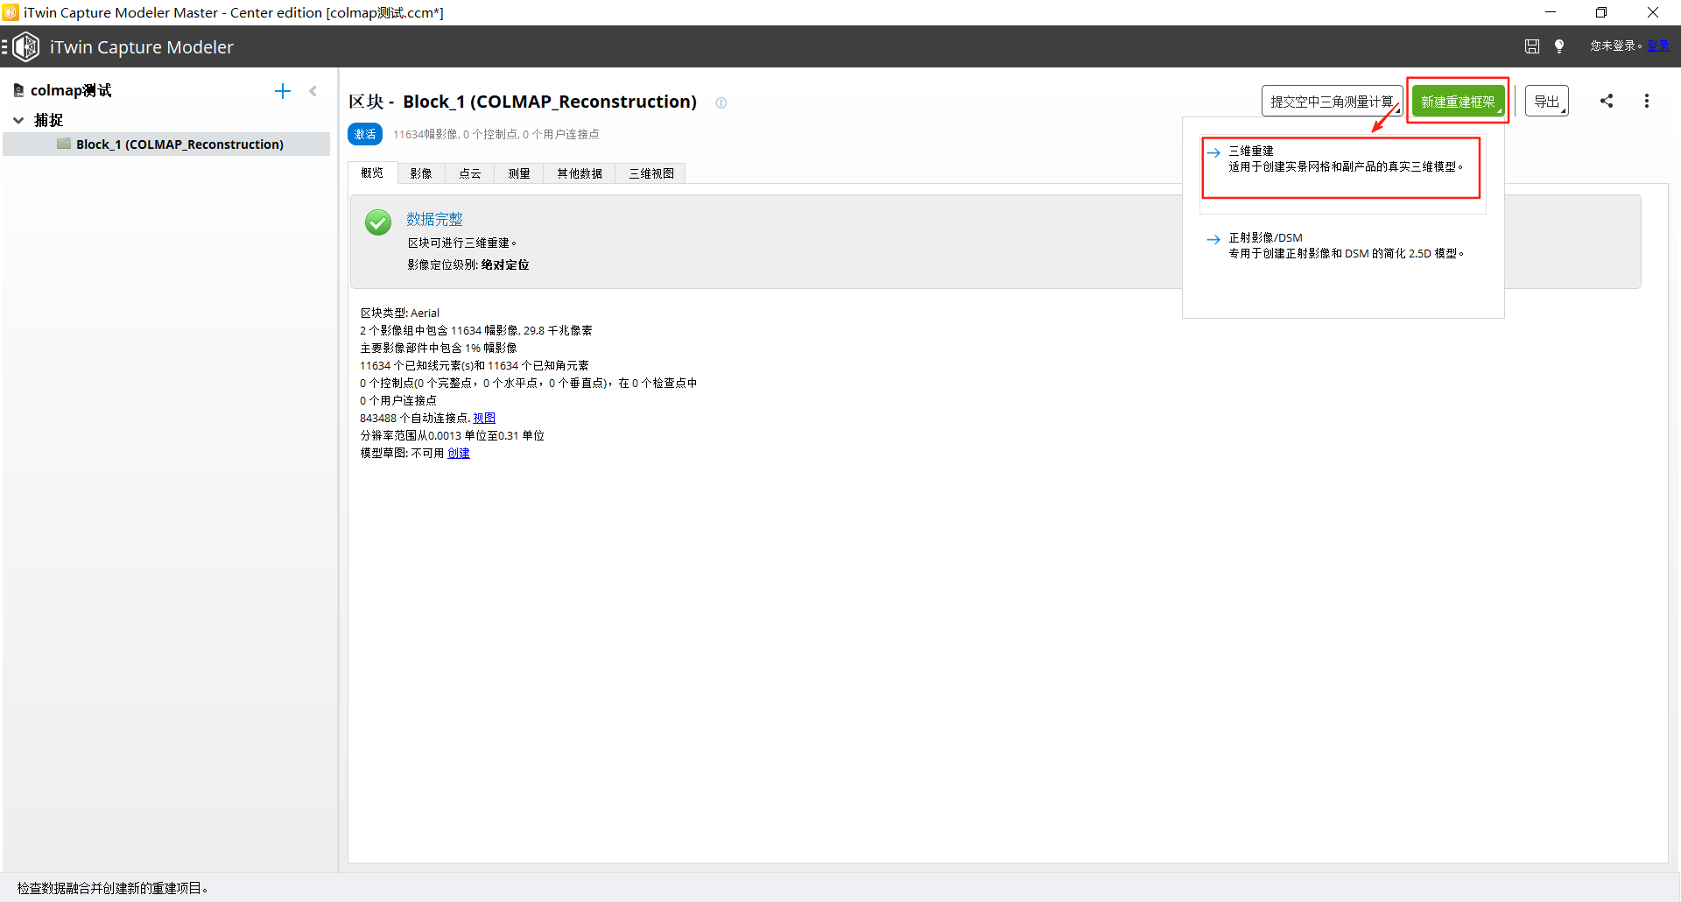Image resolution: width=1681 pixels, height=902 pixels.
Task: Toggle the blue 激活 badge
Action: point(365,134)
